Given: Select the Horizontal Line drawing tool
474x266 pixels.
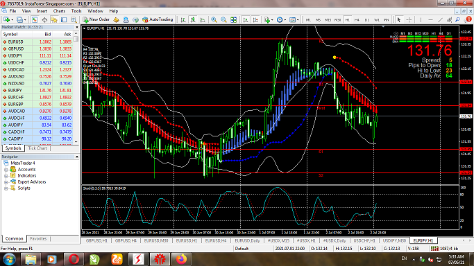Looking at the screenshot, I should coord(430,19).
